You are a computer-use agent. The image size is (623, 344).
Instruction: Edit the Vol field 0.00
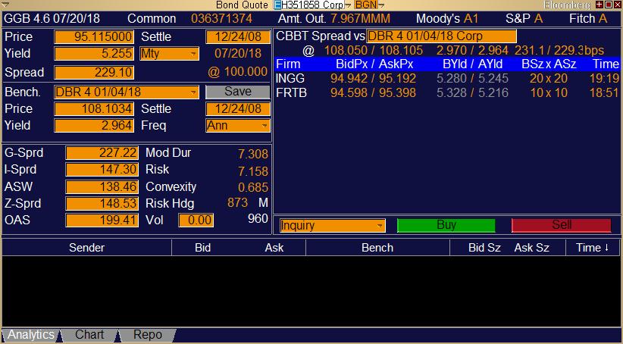coord(196,220)
